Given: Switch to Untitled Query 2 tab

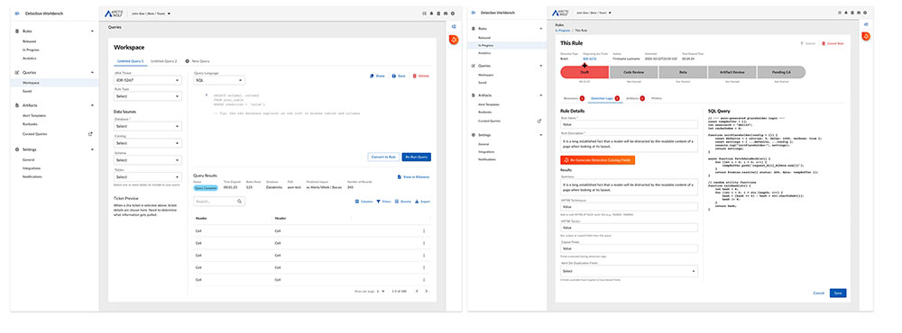Looking at the screenshot, I should [x=164, y=61].
